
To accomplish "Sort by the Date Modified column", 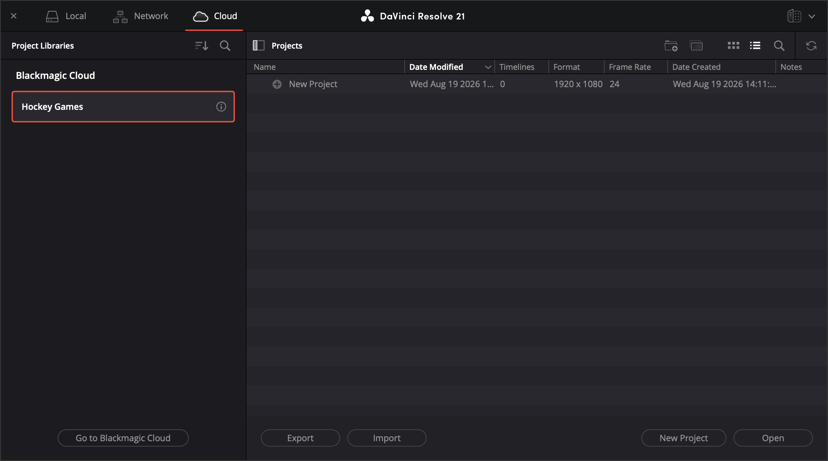I will coord(450,67).
